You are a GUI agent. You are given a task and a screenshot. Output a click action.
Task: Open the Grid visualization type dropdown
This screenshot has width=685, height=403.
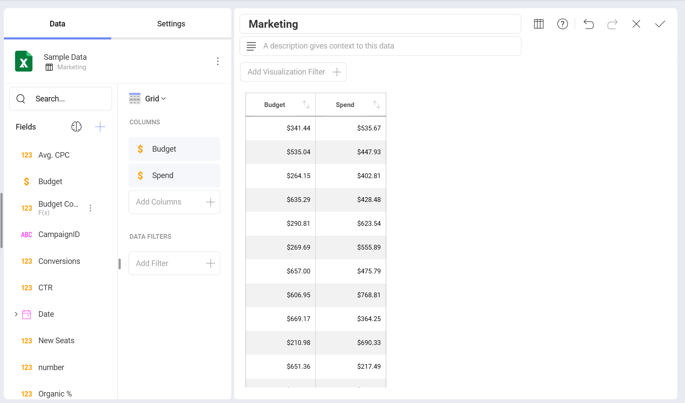pos(155,99)
